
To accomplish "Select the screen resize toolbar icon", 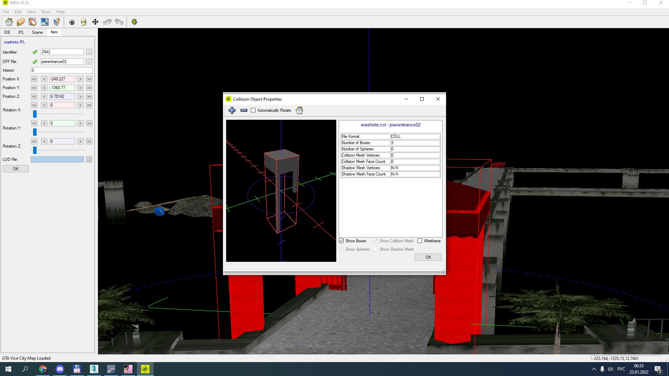I will coord(44,22).
